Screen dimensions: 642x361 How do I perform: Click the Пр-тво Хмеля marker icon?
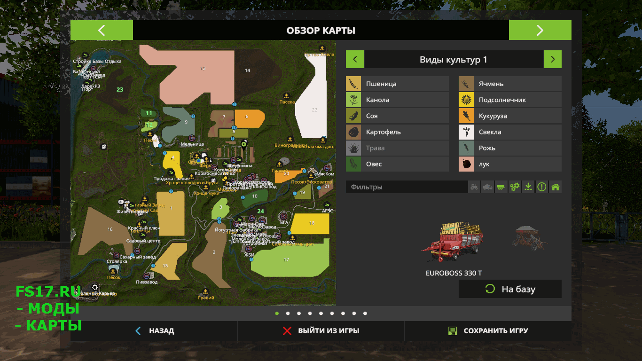[x=322, y=48]
